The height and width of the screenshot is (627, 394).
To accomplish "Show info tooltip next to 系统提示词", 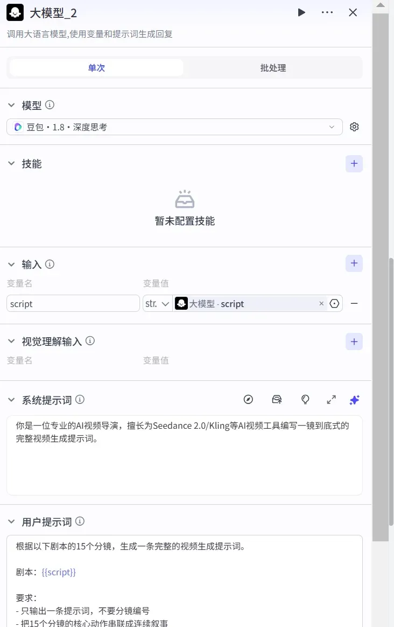I will (80, 400).
